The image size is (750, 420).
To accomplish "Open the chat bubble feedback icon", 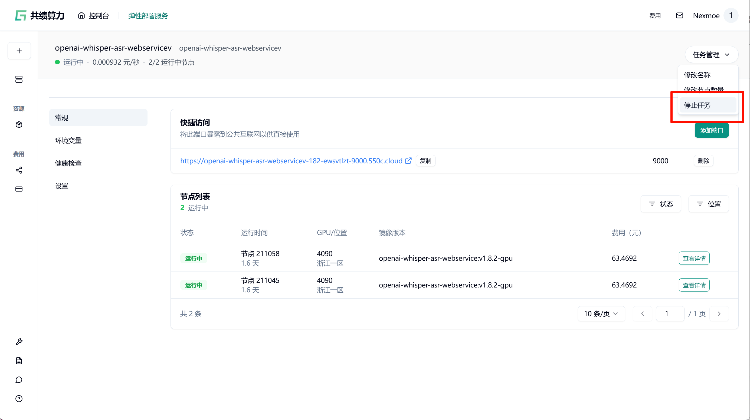I will [x=19, y=380].
